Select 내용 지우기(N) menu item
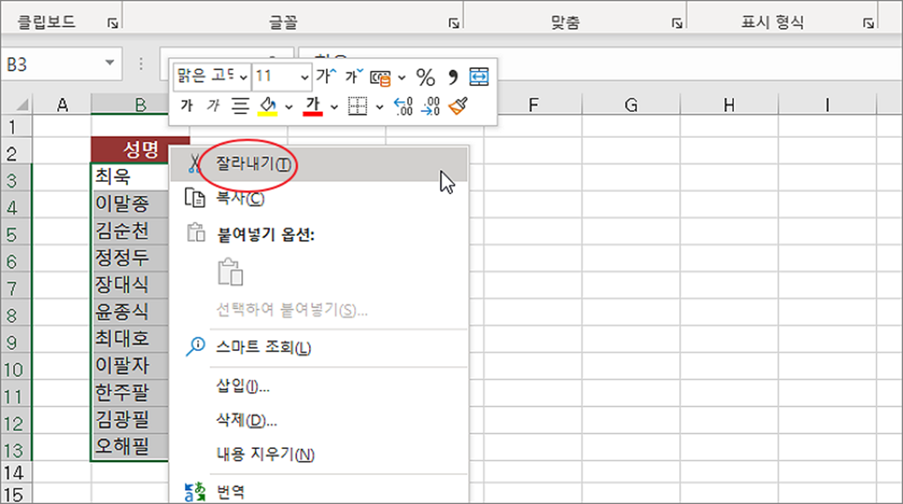The width and height of the screenshot is (903, 504). pos(319,455)
